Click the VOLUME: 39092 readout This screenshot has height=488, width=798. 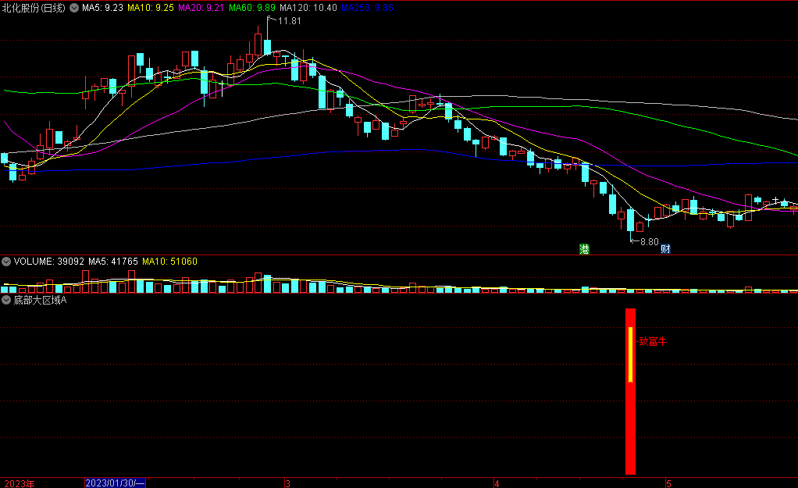(x=49, y=262)
